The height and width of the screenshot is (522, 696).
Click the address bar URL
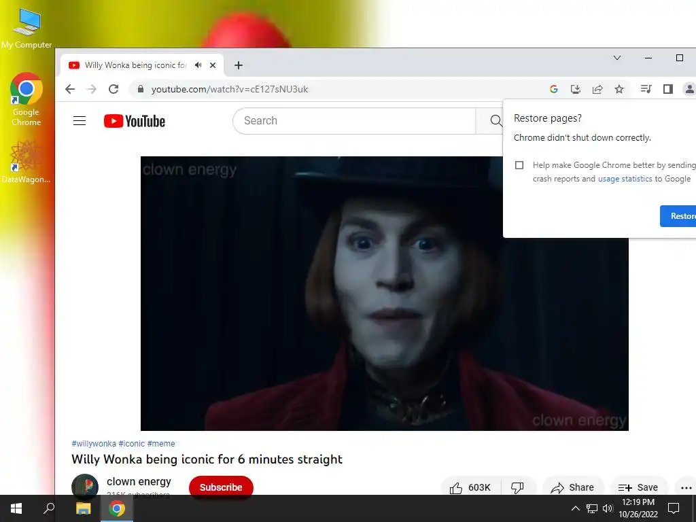click(x=230, y=89)
